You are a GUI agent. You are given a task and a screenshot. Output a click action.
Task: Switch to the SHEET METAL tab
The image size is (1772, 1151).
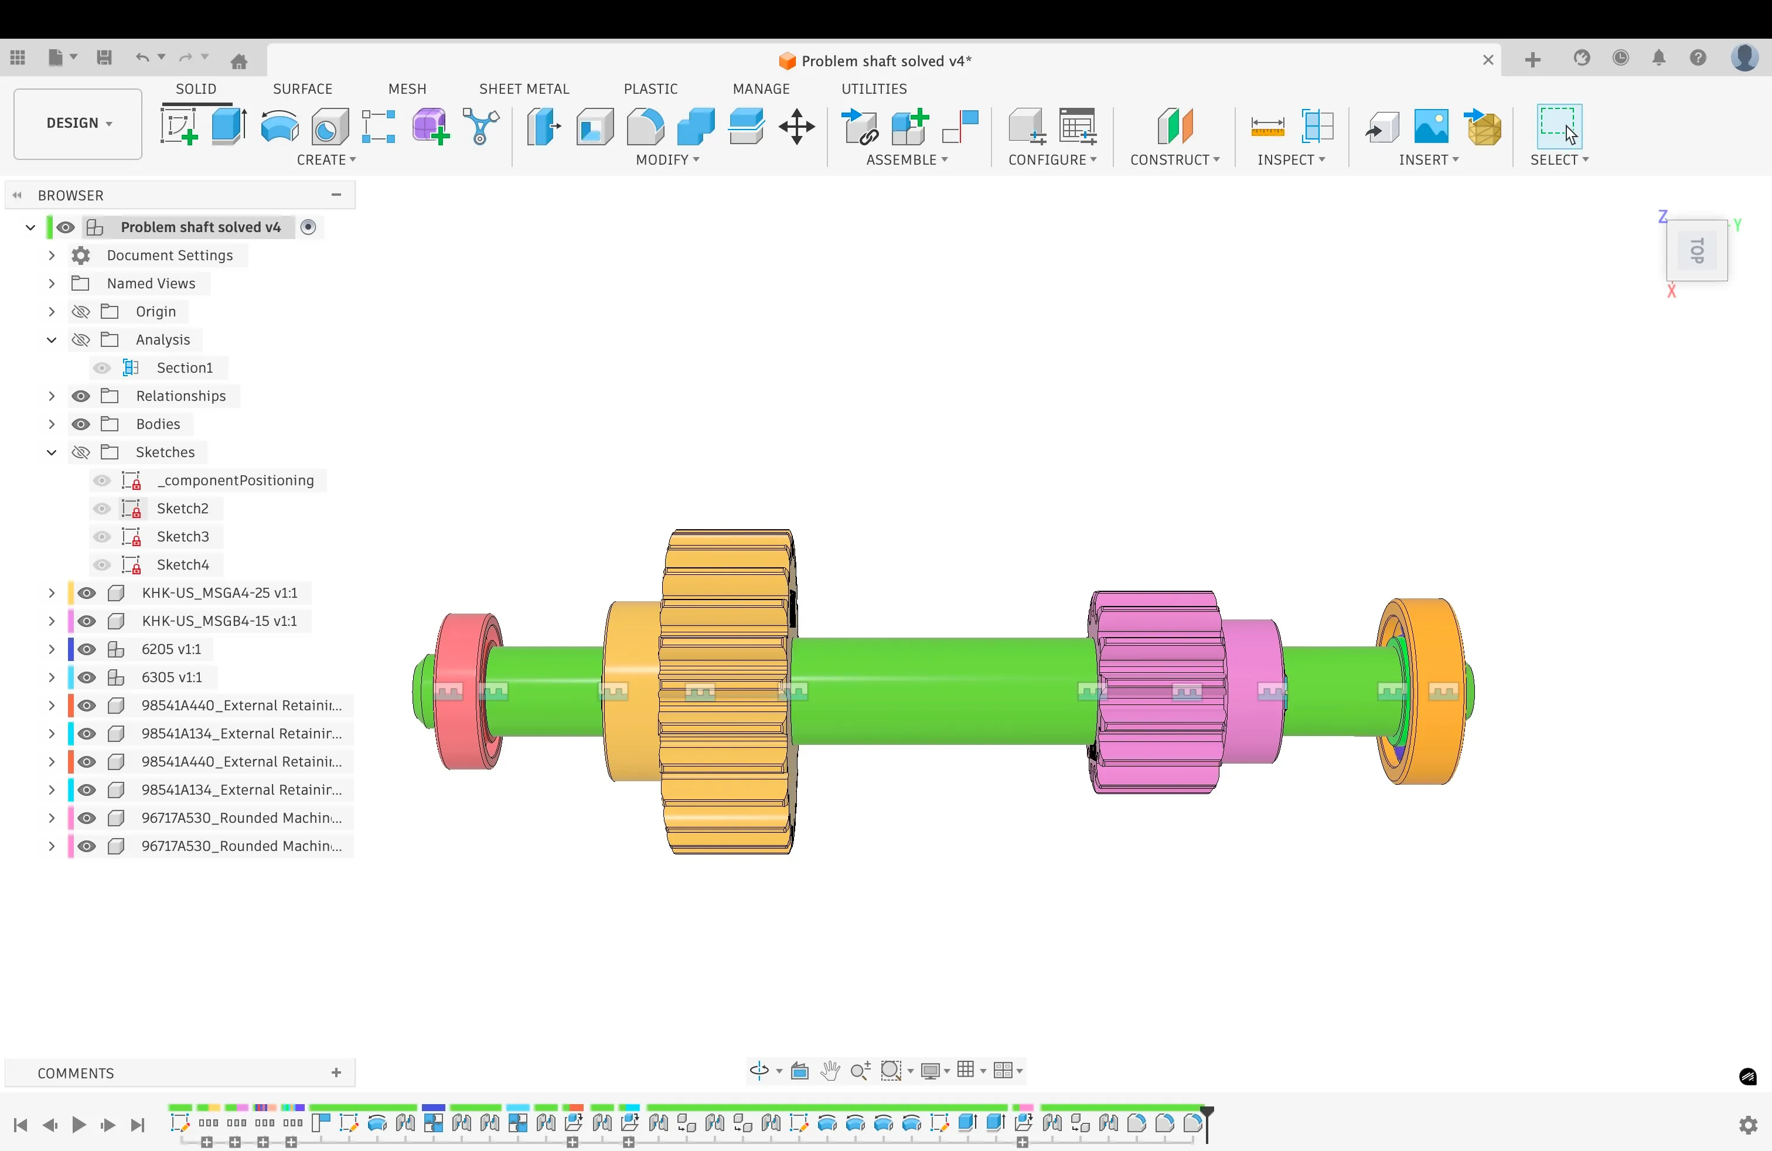[524, 88]
